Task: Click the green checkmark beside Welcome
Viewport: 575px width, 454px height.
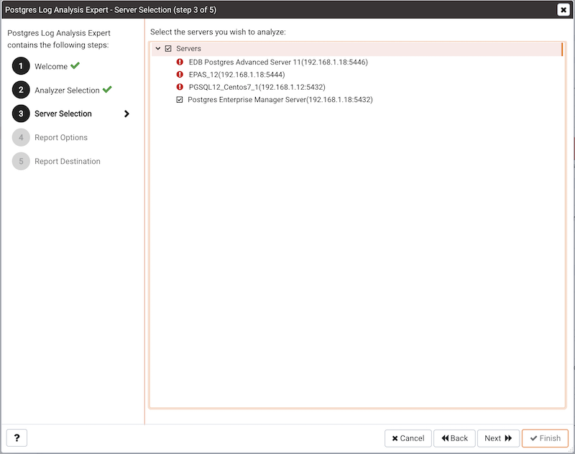Action: click(75, 65)
